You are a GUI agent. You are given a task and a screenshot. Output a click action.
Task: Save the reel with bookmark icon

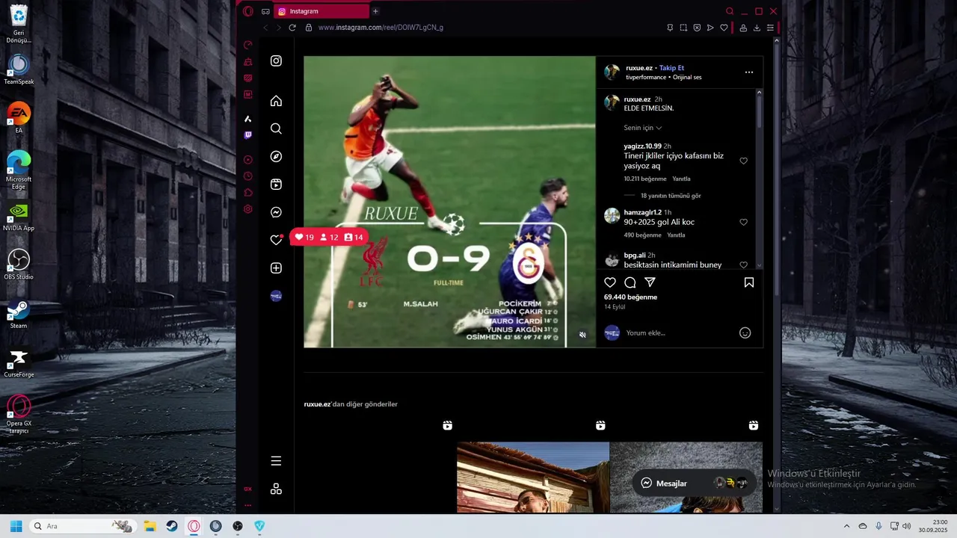pyautogui.click(x=748, y=282)
